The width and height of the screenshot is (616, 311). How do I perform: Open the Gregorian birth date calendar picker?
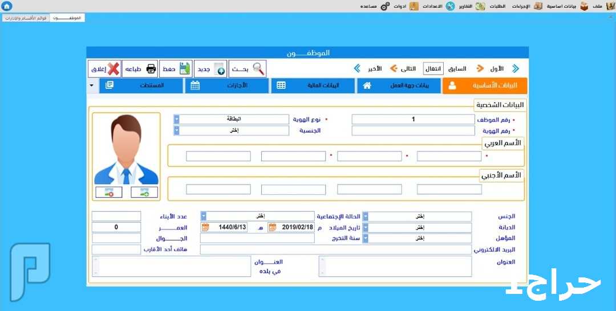(x=273, y=227)
